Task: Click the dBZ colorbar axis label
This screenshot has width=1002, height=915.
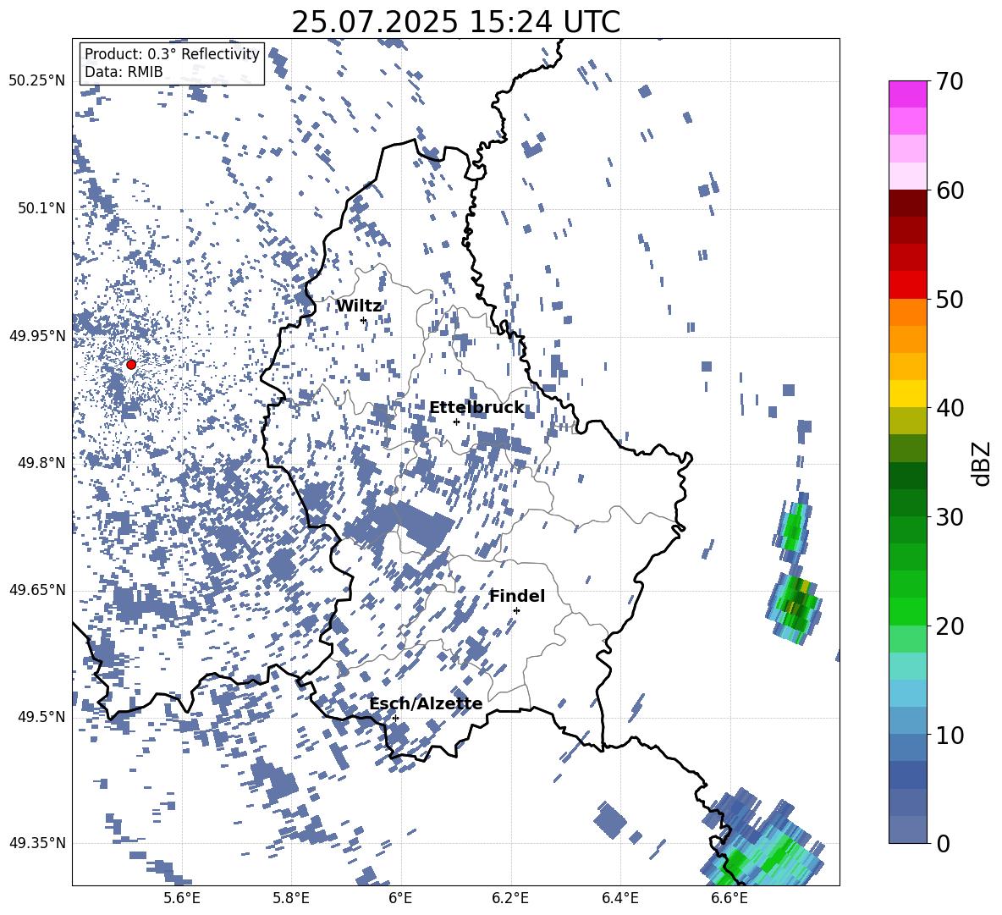Action: [x=983, y=464]
